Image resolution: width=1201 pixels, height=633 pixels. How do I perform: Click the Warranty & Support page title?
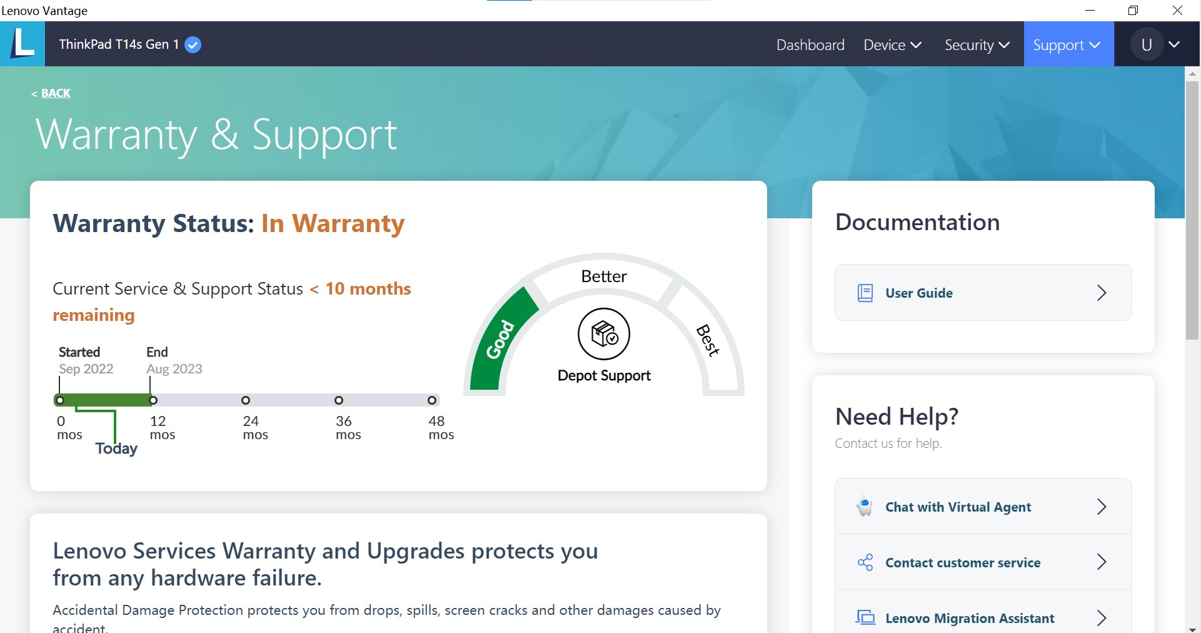216,135
